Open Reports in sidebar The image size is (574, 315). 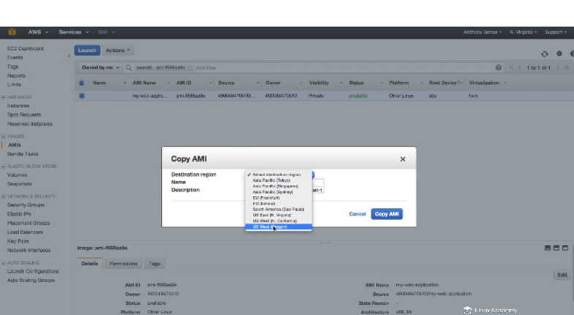coord(16,76)
